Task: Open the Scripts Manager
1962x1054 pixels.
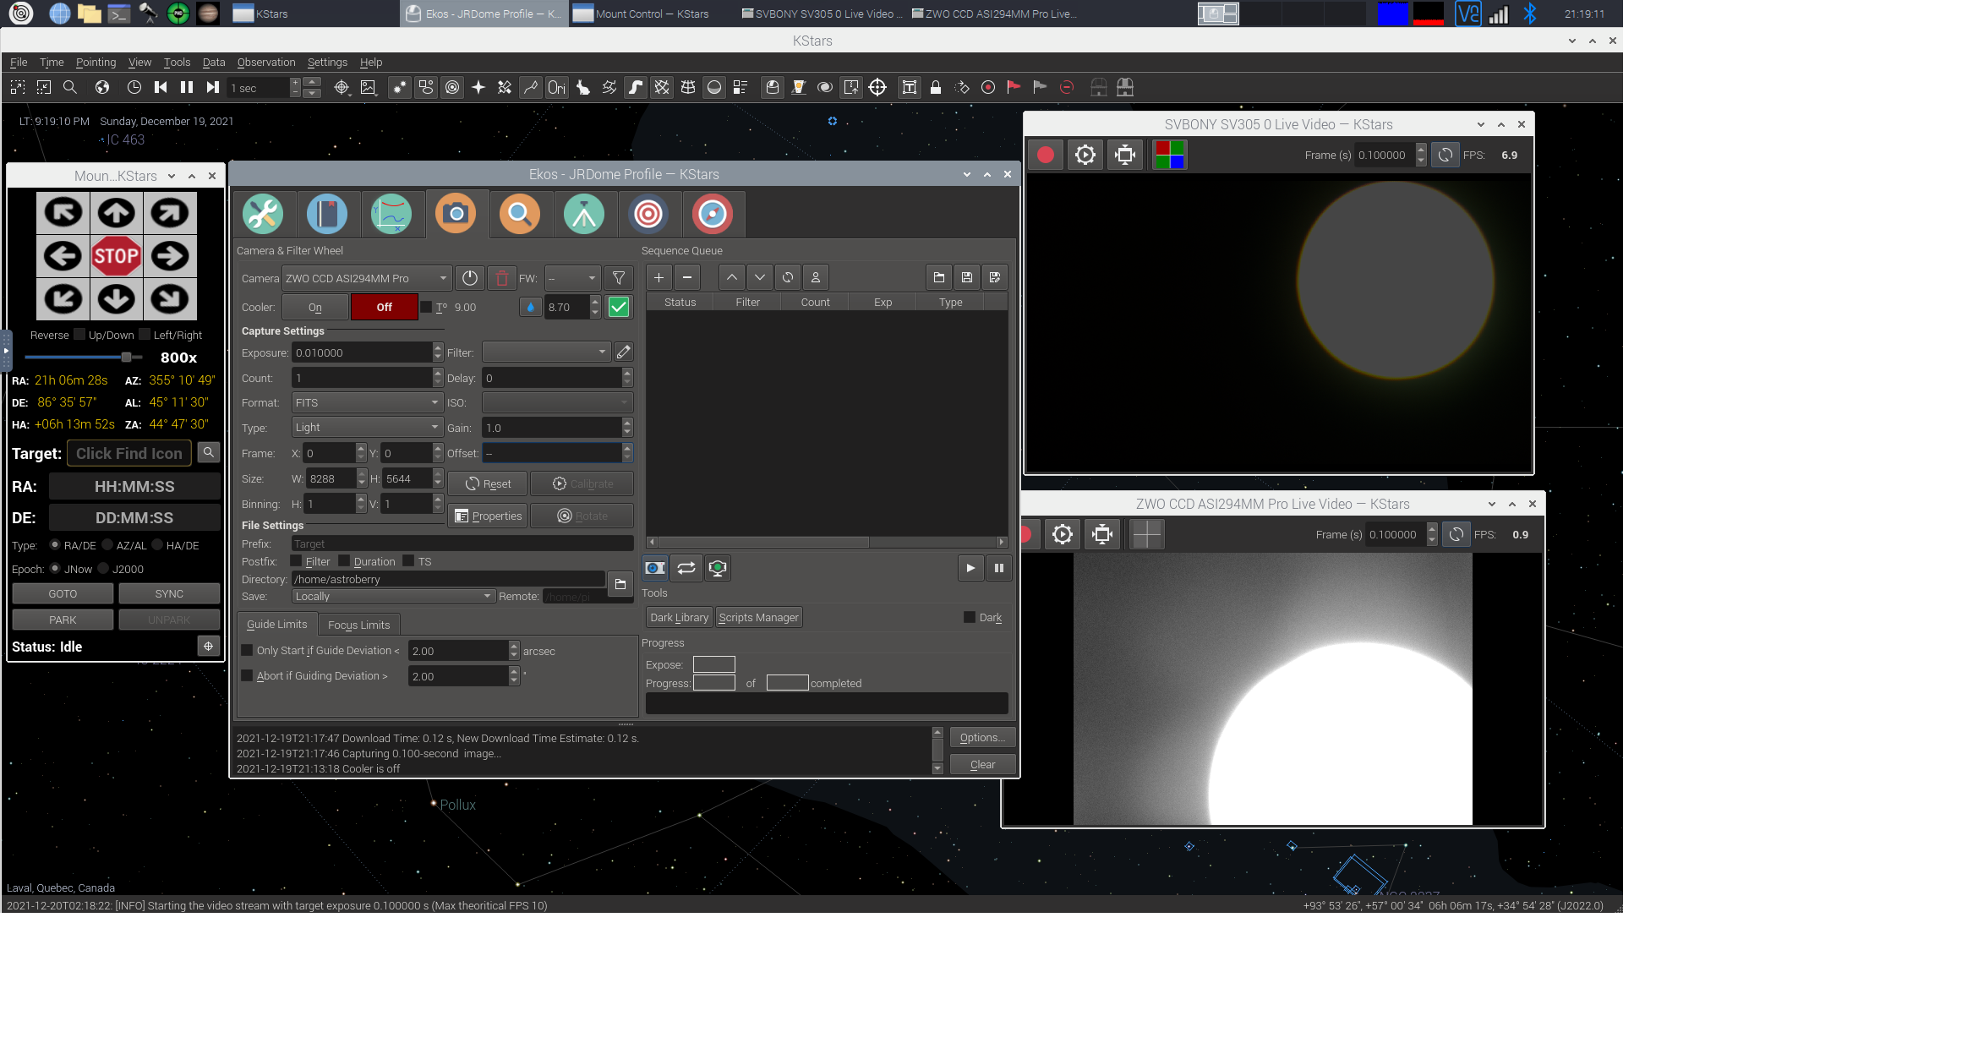Action: 758,618
